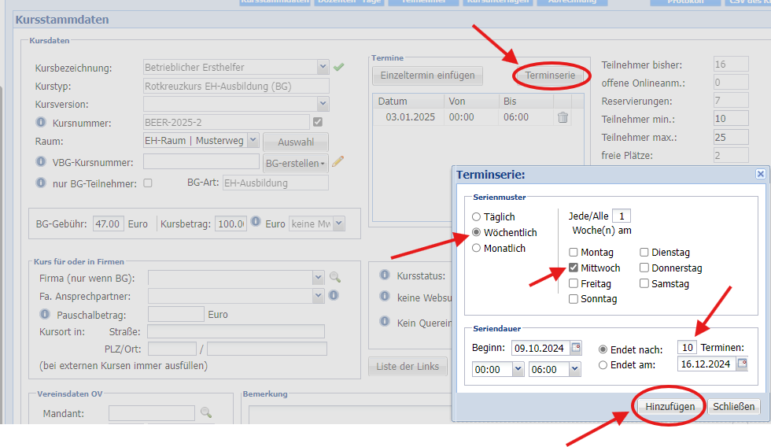
Task: Click the info icon next to Kursnummer
Action: point(42,123)
